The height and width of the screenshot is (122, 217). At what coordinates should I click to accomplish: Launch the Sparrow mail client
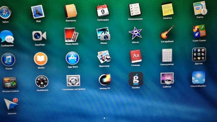[11, 104]
